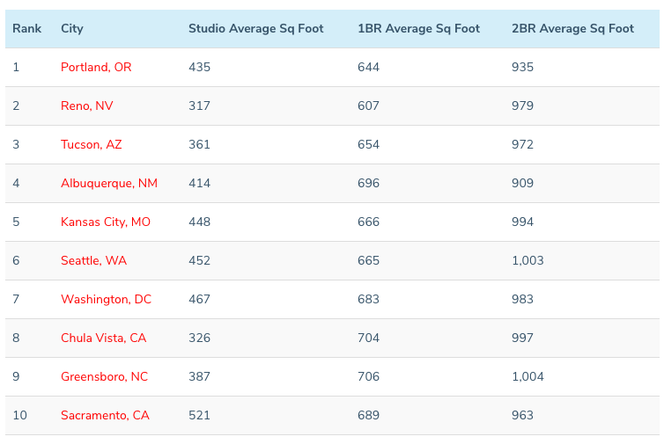Open the Portland, OR city link
The width and height of the screenshot is (664, 444).
click(96, 68)
